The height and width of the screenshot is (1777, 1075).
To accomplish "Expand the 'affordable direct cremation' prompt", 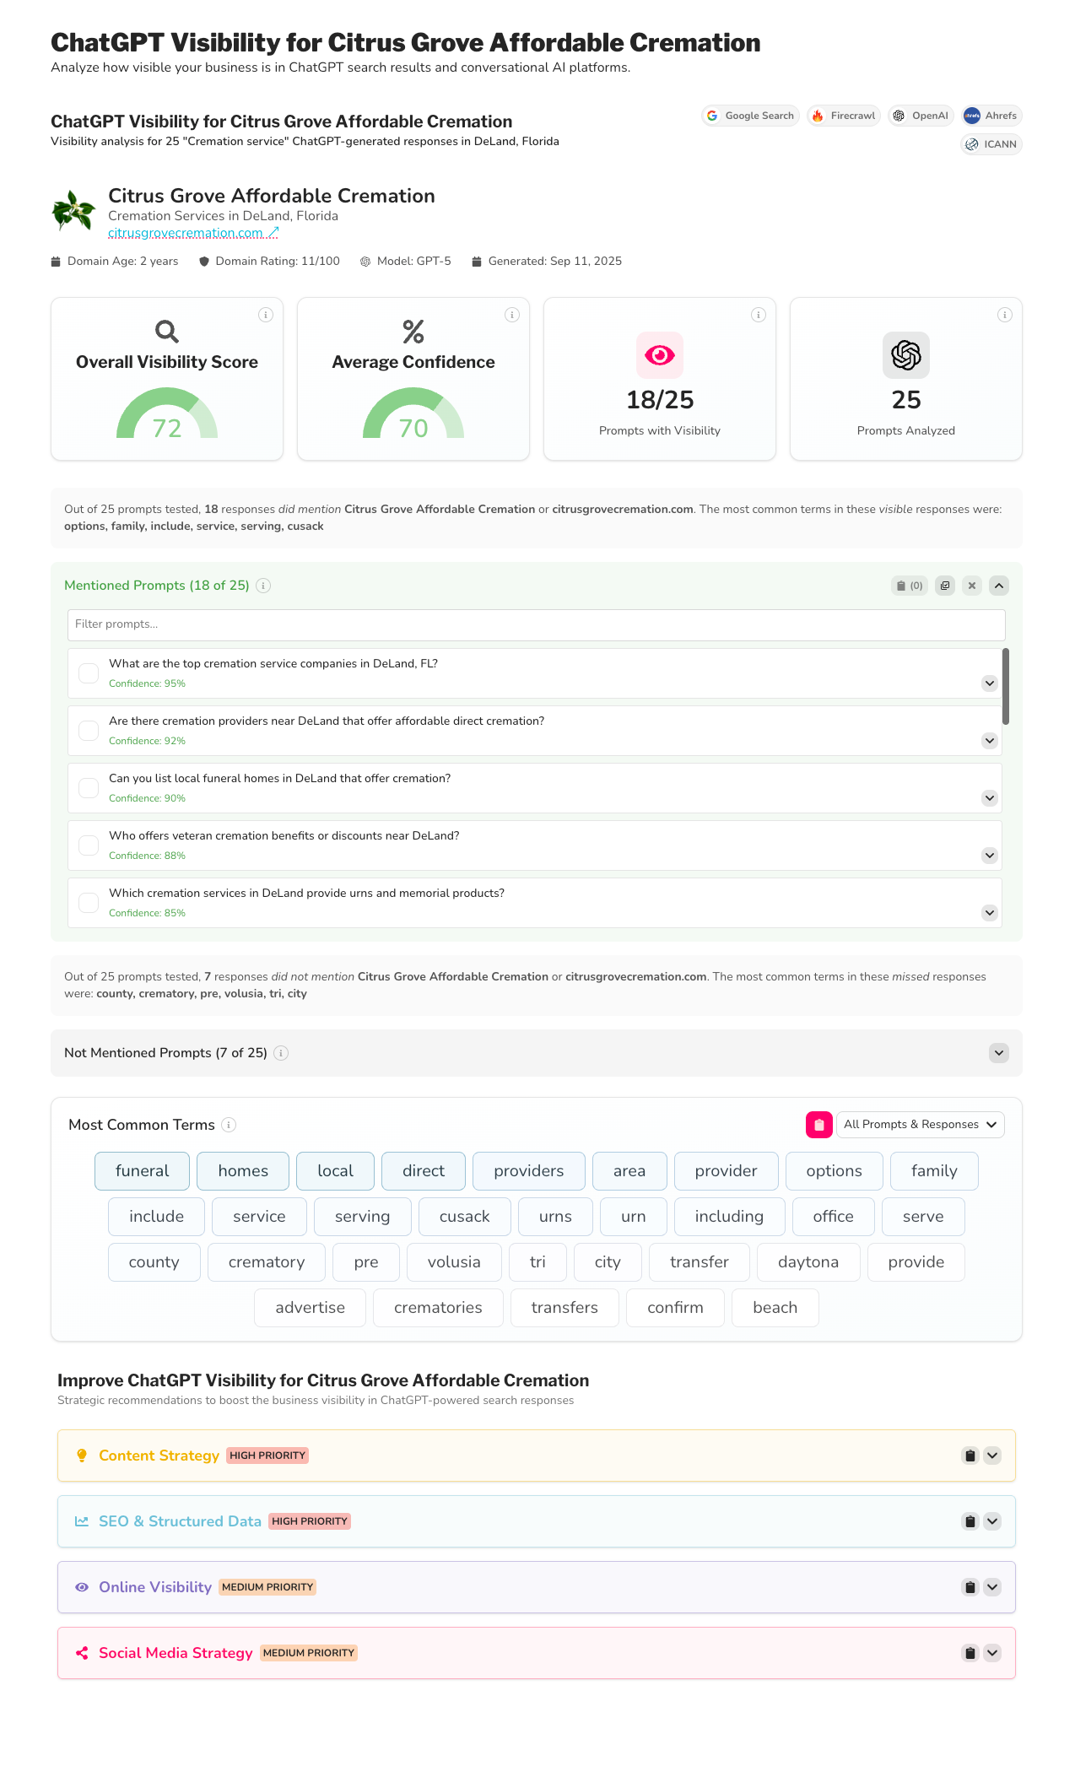I will click(x=990, y=741).
